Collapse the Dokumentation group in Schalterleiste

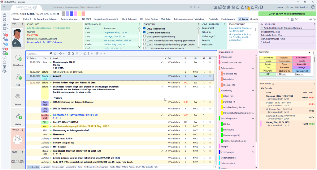253,68
